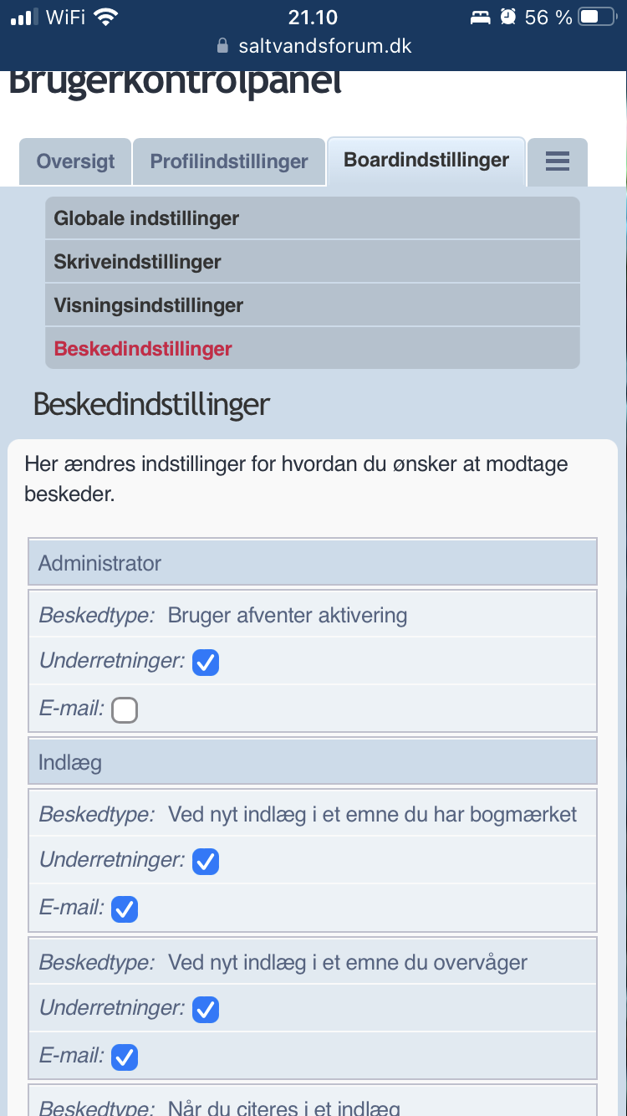Open Visningsindstillinger section
This screenshot has width=627, height=1116.
click(149, 305)
